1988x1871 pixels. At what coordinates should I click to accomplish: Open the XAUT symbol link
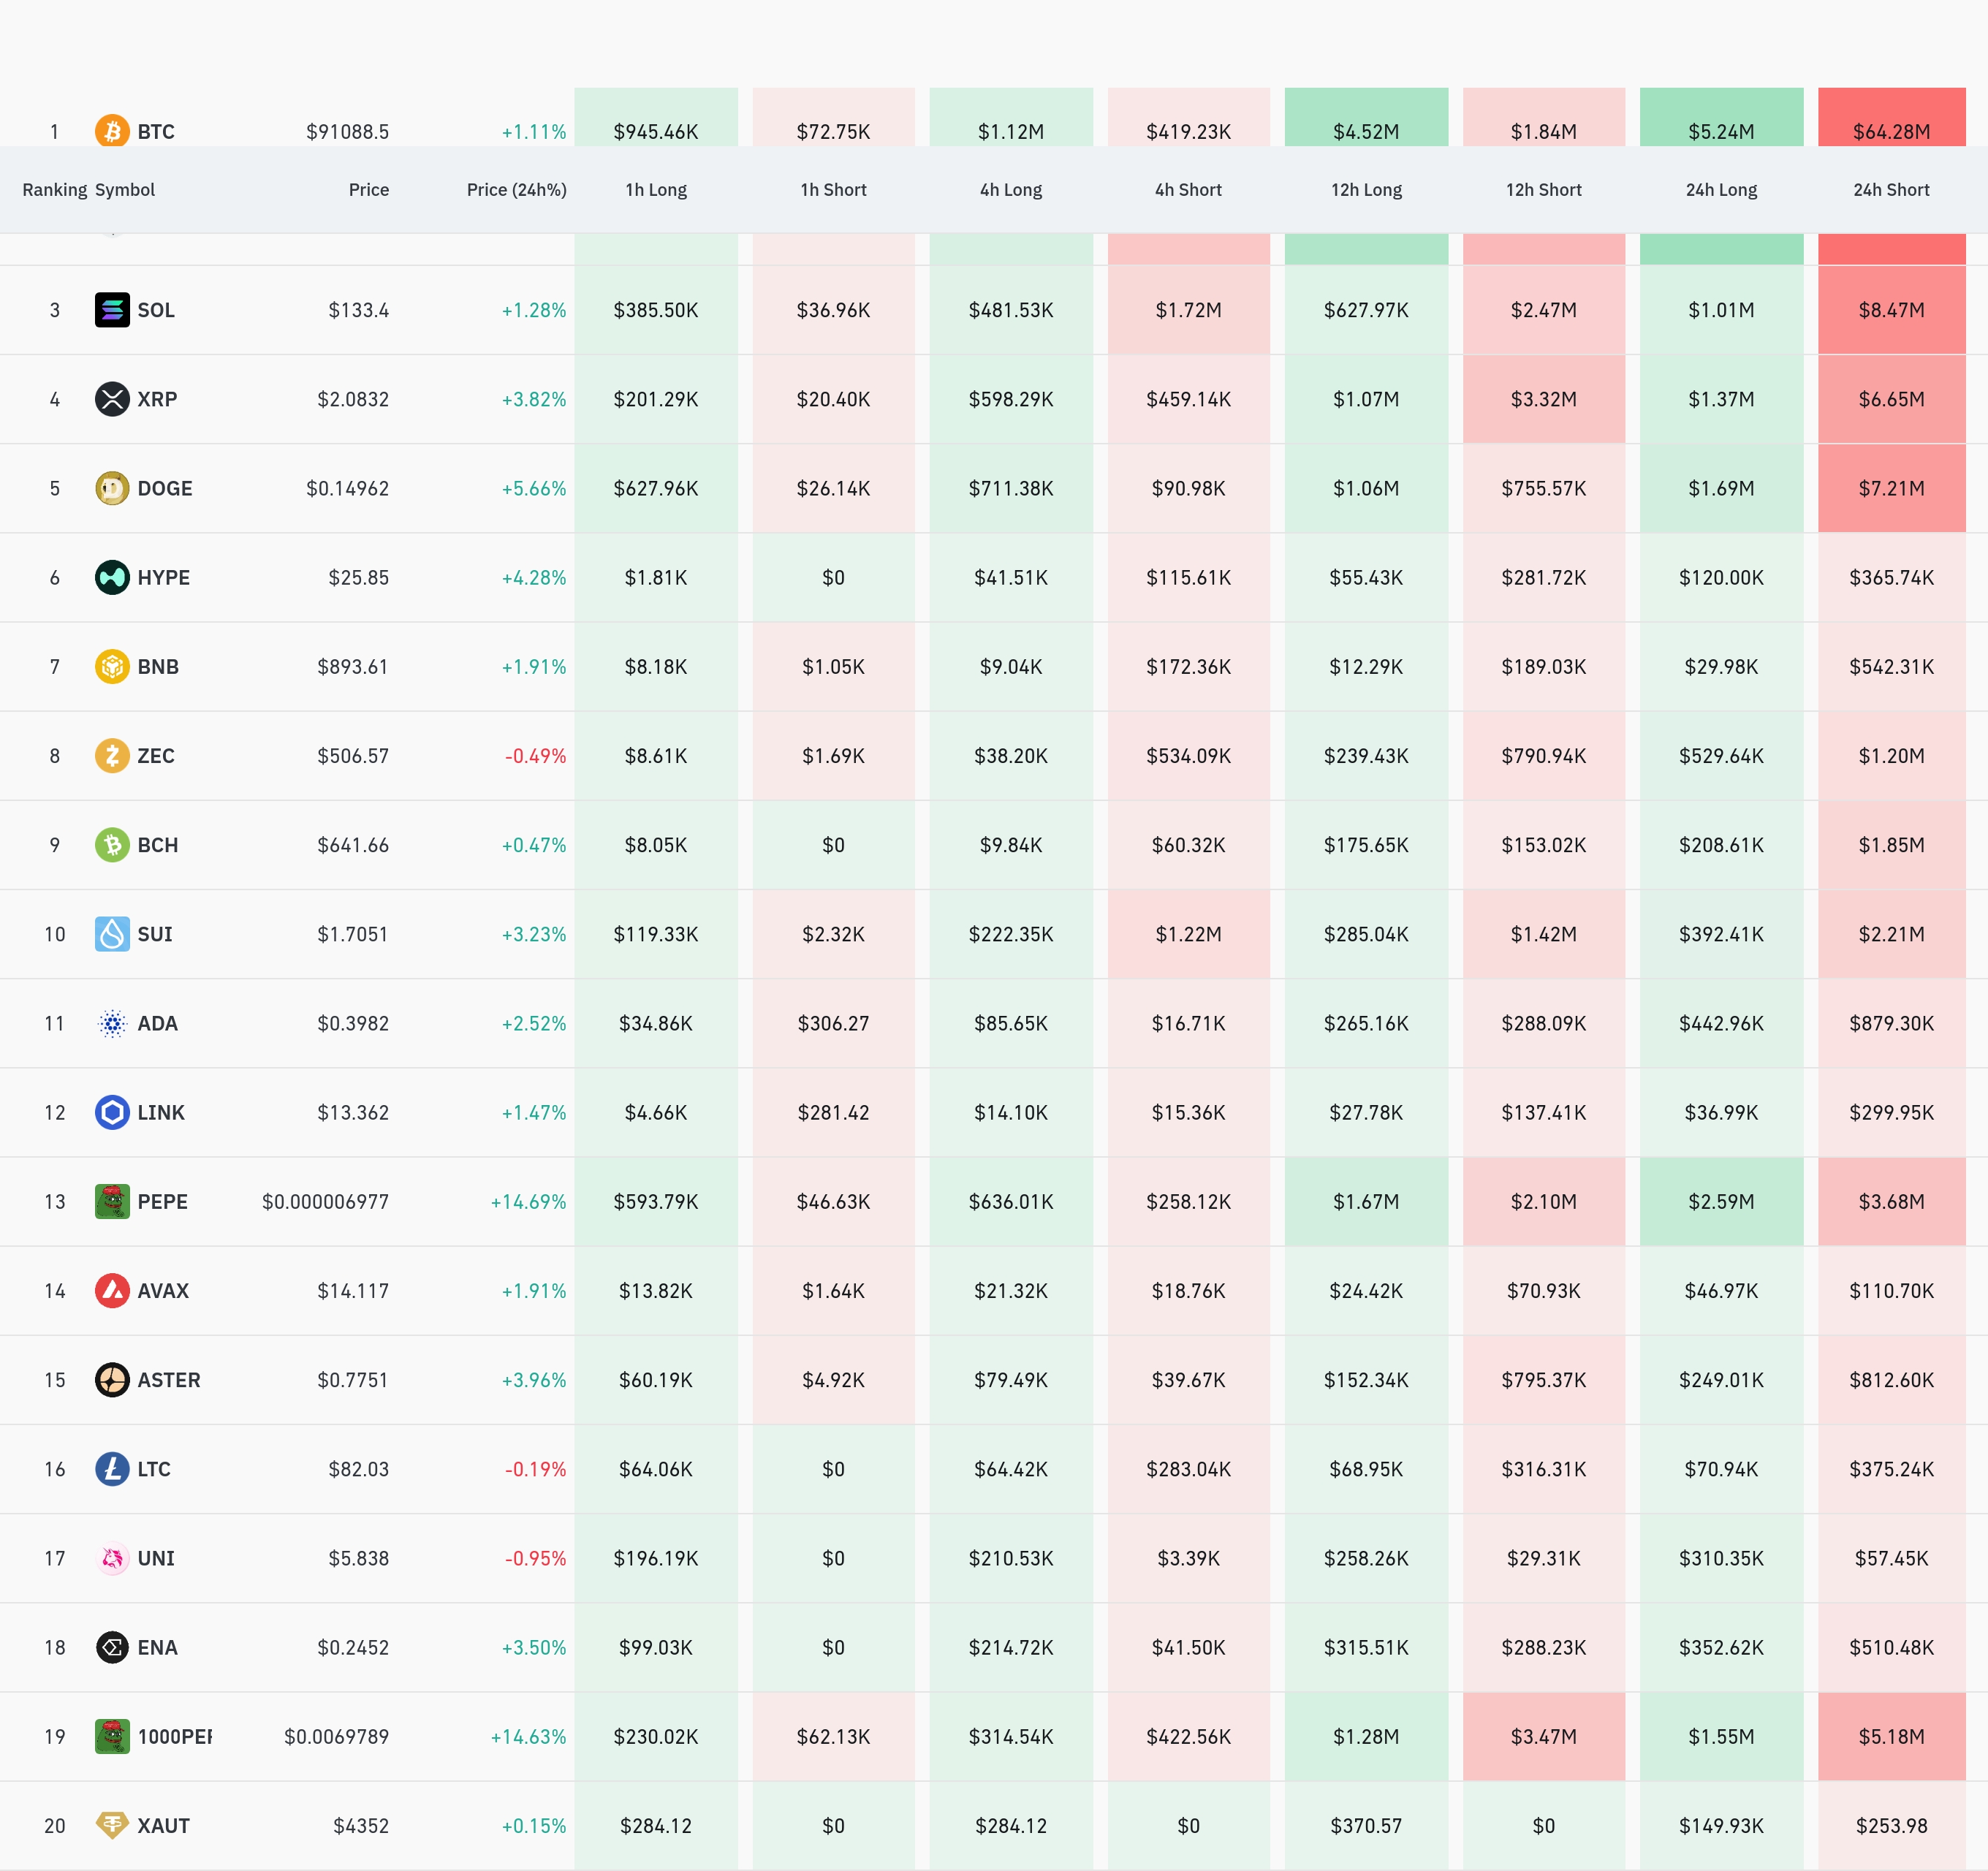pos(163,1826)
